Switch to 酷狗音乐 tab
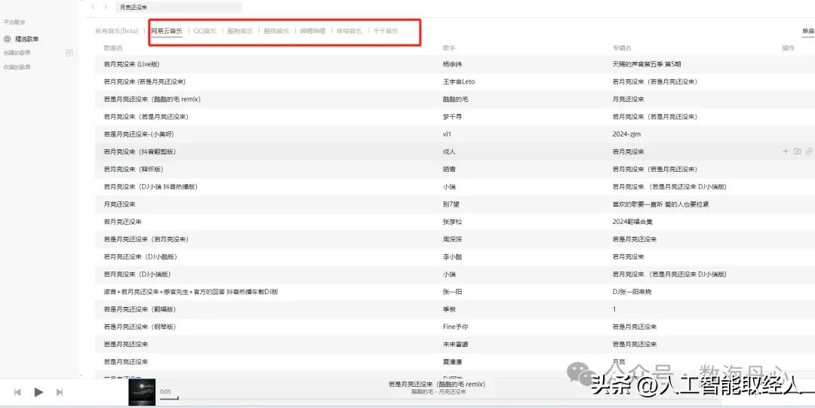Screen dimensions: 815x408 (x=240, y=31)
